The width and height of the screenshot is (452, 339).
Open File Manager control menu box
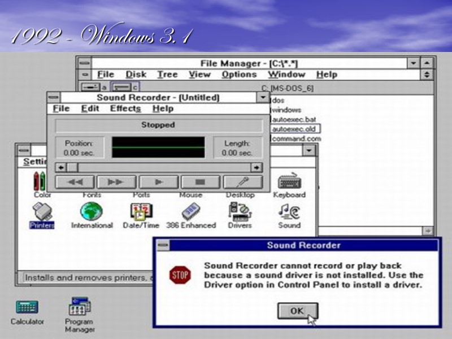tap(85, 63)
